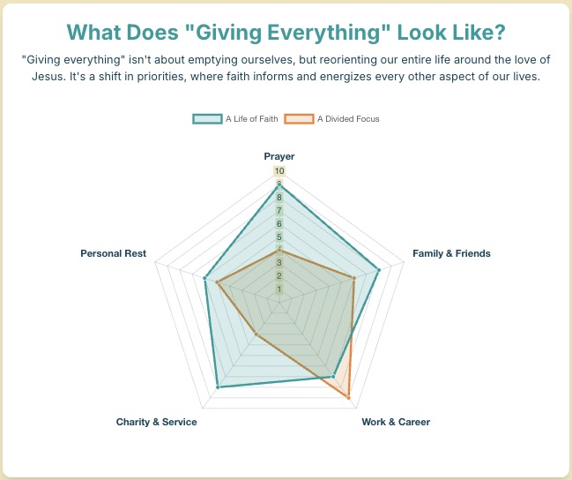
Task: Click the scale tick label "10"
Action: 279,171
